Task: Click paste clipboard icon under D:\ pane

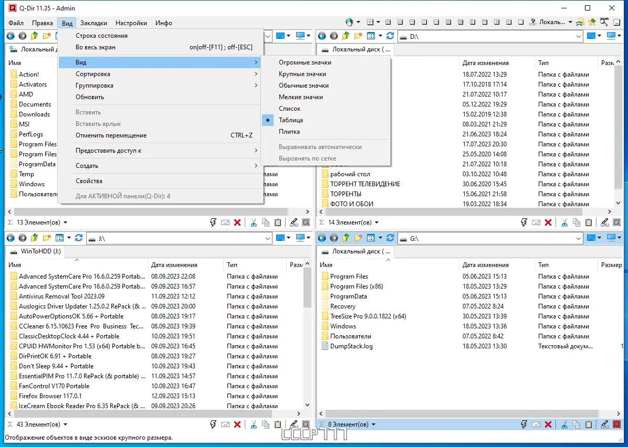Action: pos(588,222)
